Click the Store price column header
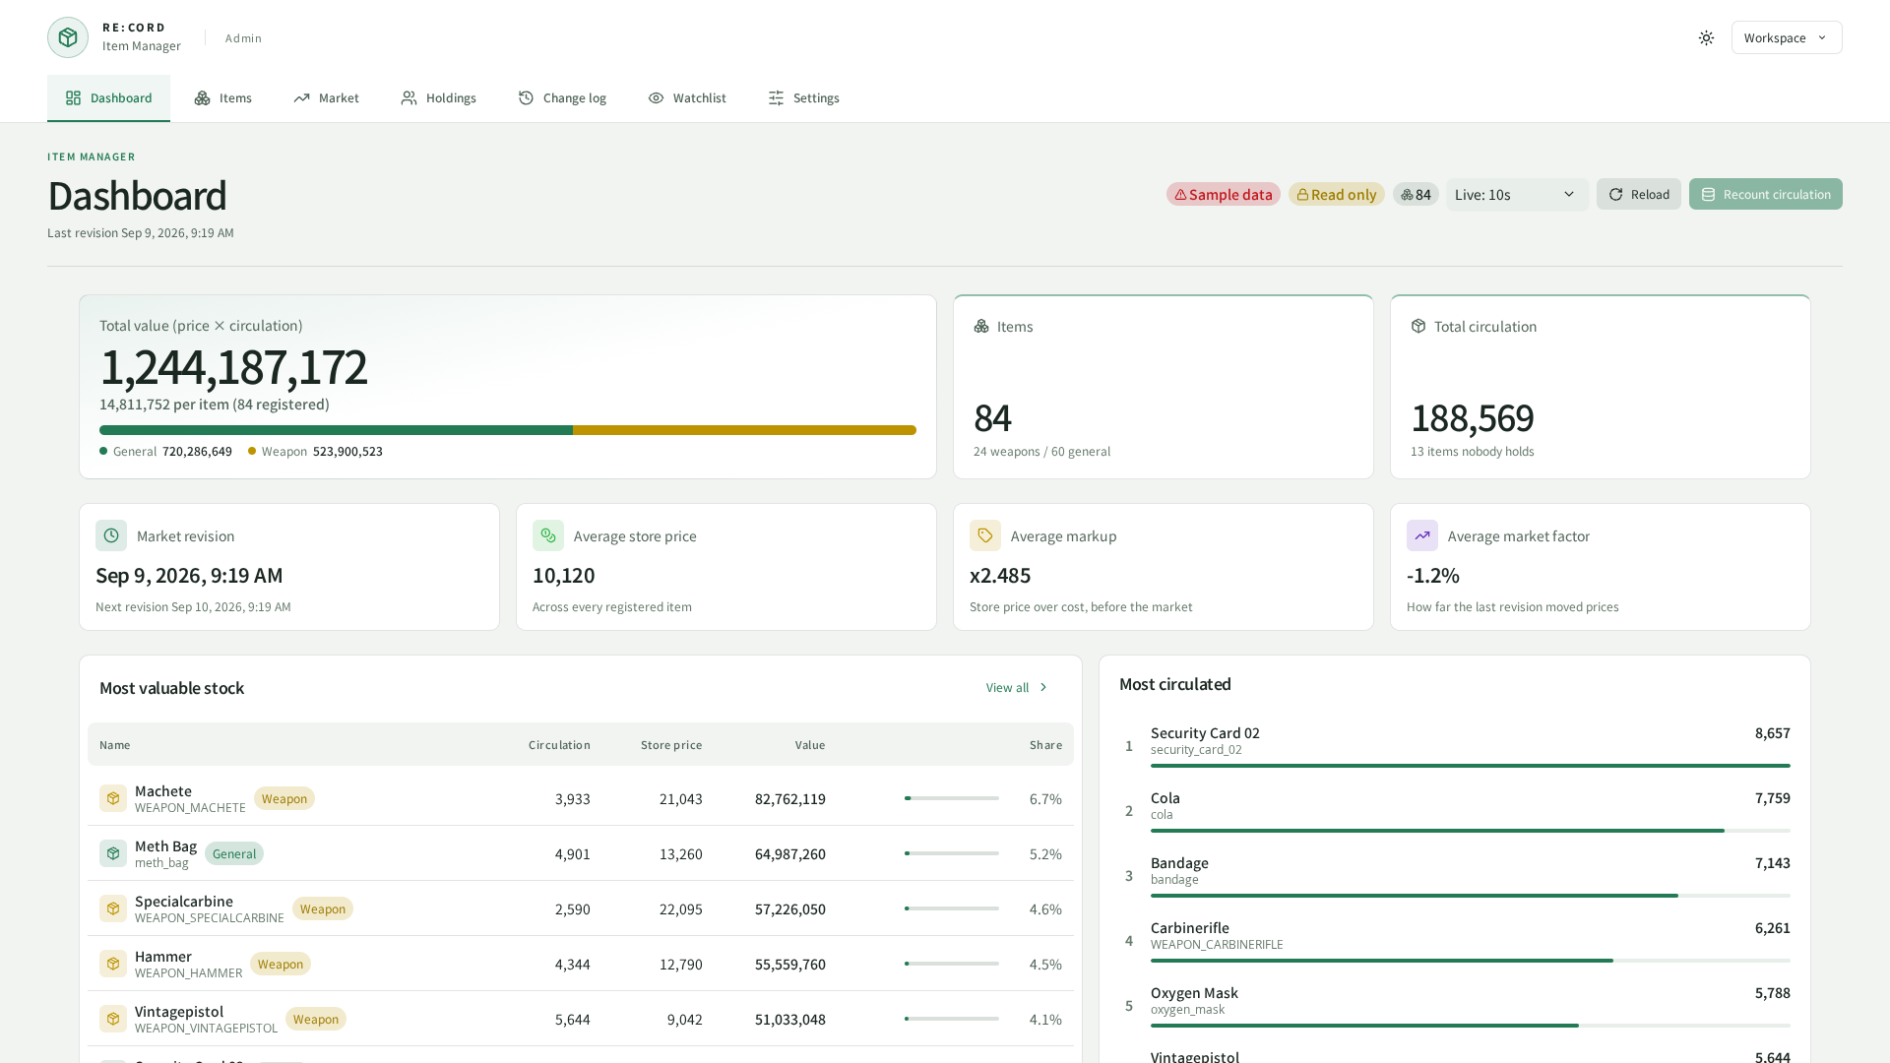The width and height of the screenshot is (1890, 1063). [671, 745]
